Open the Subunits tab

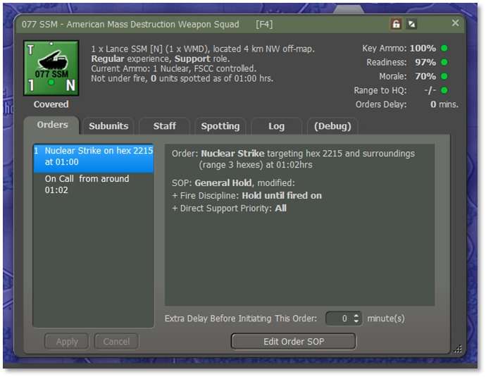(x=108, y=126)
